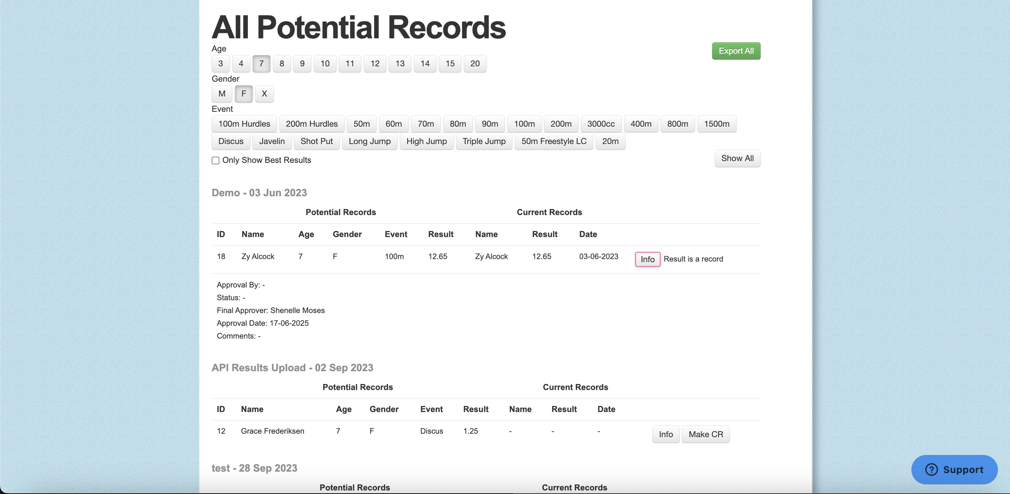Collapse Info for Zy Alcock record
Image resolution: width=1010 pixels, height=494 pixels.
[x=648, y=259]
